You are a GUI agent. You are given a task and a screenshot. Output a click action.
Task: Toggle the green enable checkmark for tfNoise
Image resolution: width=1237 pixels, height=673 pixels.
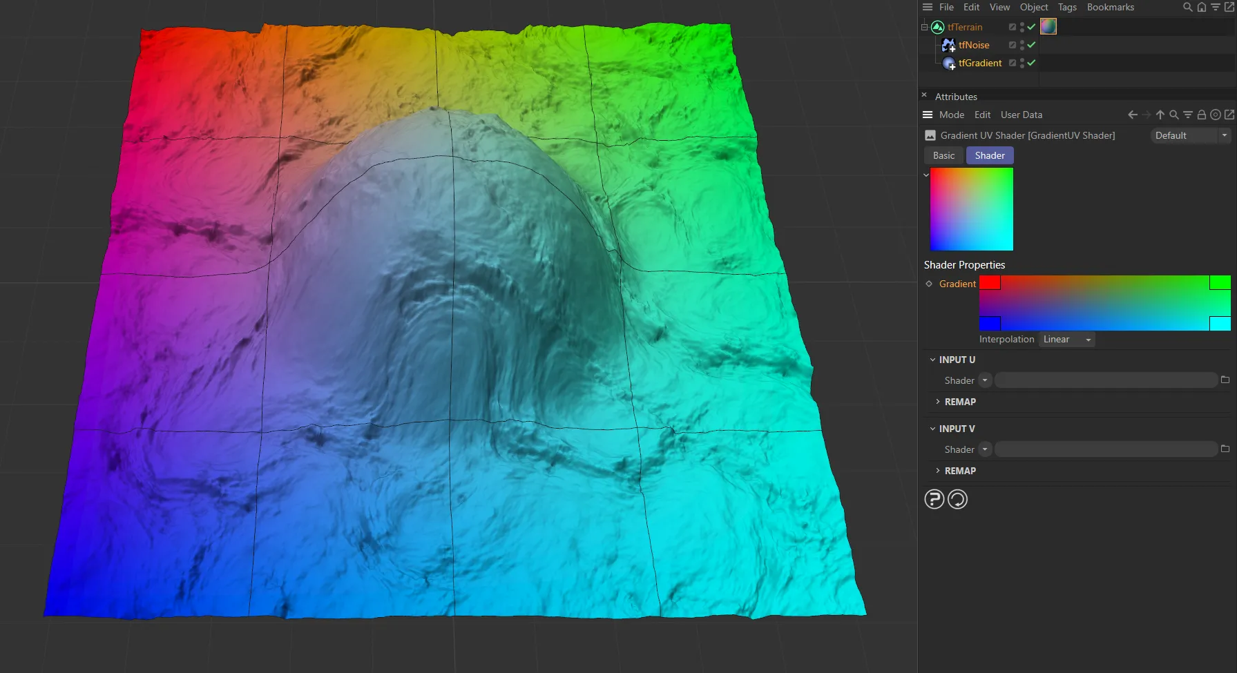(1031, 45)
